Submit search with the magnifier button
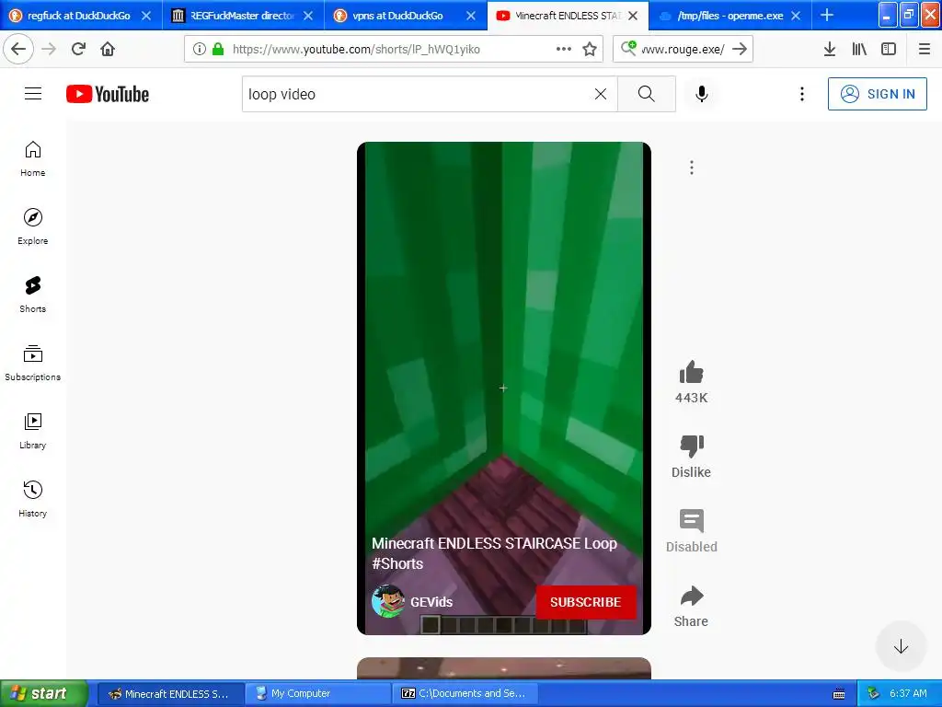This screenshot has width=942, height=707. click(647, 94)
